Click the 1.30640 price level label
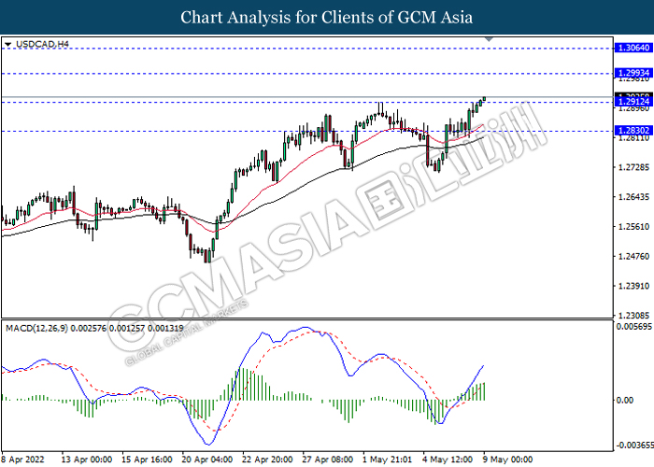Screen dimensions: 654x467 (x=633, y=48)
